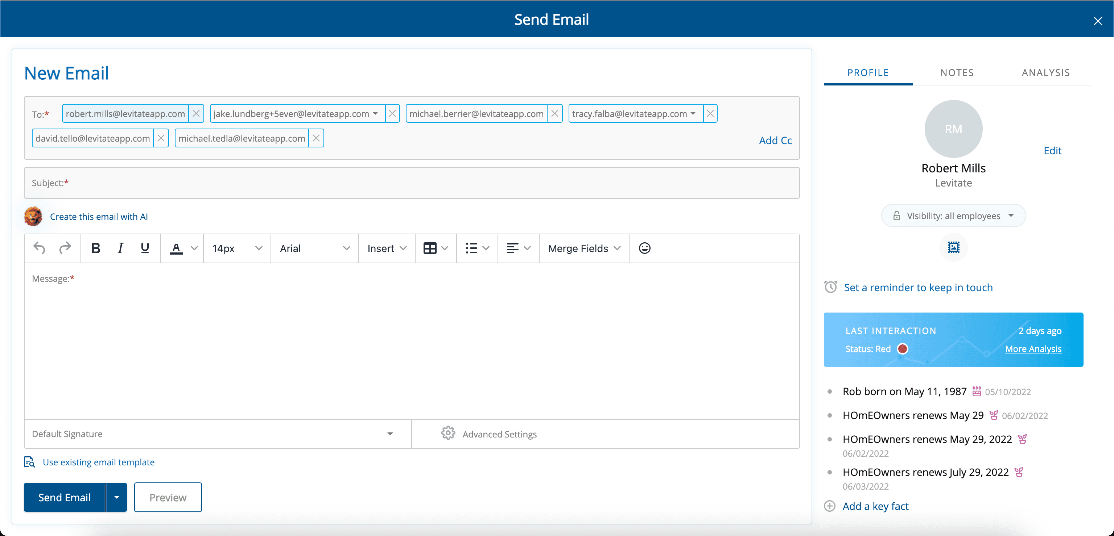
Task: Remove robert.mills@levitateapp.com recipient
Action: pos(196,114)
